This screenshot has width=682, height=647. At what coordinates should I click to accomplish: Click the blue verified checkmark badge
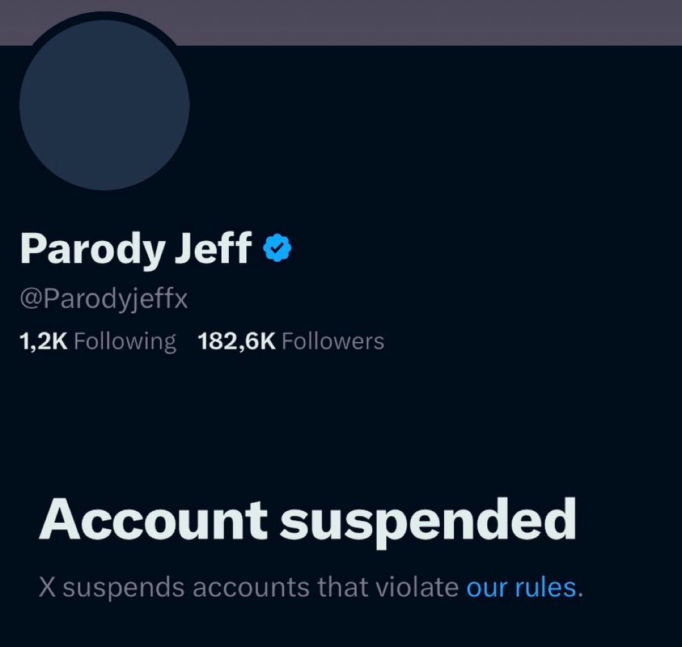pos(278,248)
